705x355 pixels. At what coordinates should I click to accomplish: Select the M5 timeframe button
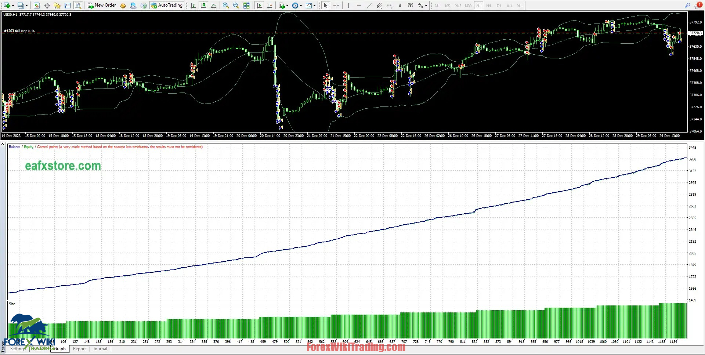[447, 6]
